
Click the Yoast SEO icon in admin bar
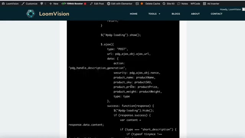[x=137, y=3]
